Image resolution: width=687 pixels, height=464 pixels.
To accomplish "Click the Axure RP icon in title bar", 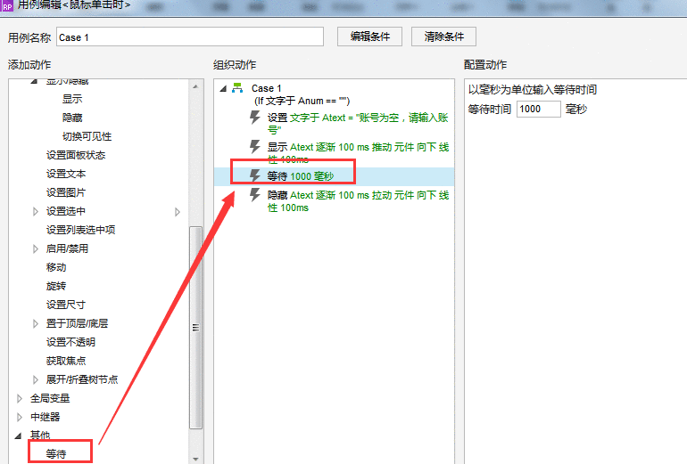I will click(7, 5).
